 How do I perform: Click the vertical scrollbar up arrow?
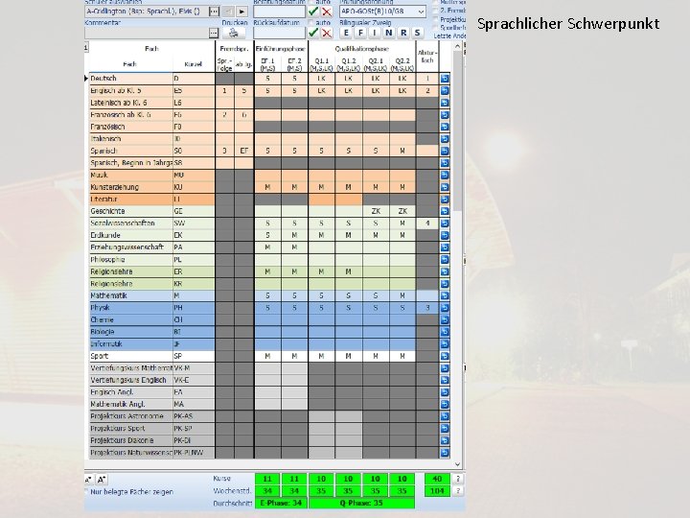[457, 46]
